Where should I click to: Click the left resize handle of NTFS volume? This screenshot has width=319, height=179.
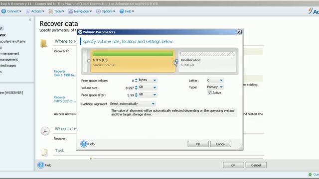(89, 61)
